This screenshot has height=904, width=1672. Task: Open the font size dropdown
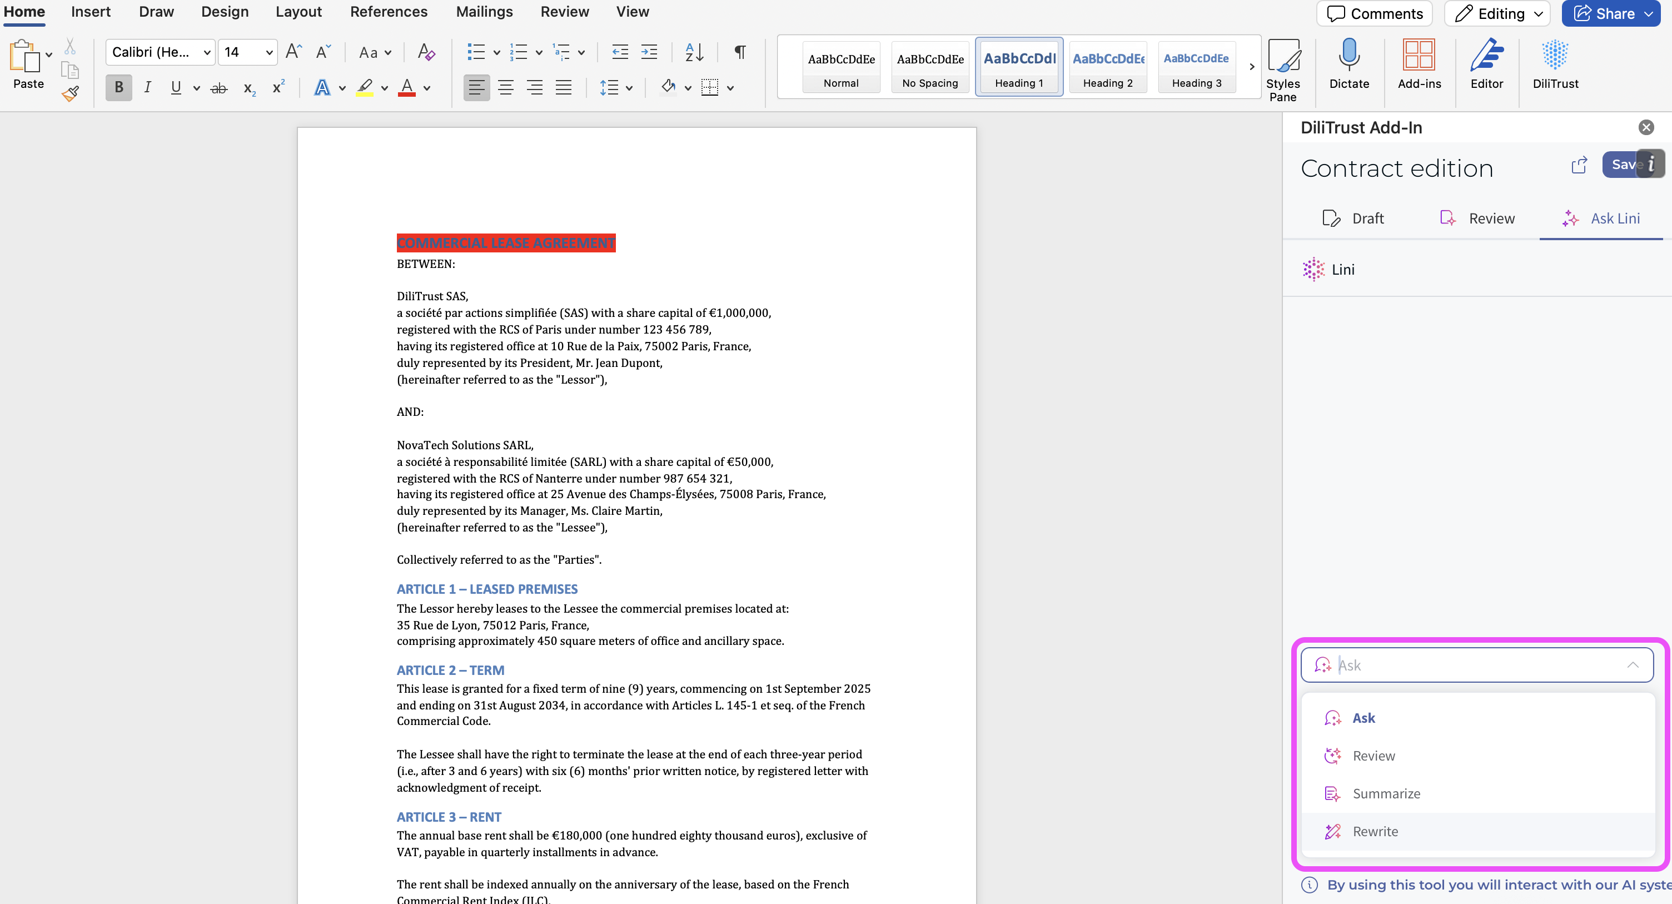tap(268, 53)
